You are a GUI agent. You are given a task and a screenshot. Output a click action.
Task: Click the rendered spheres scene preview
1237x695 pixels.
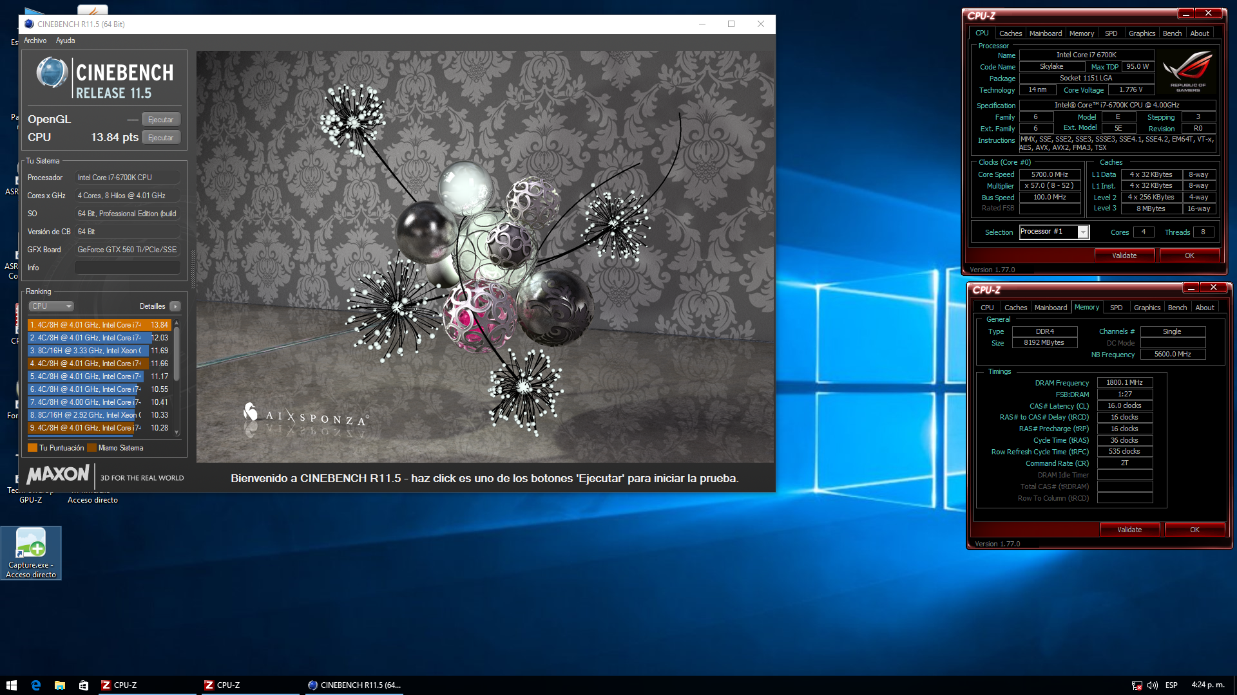(x=485, y=257)
